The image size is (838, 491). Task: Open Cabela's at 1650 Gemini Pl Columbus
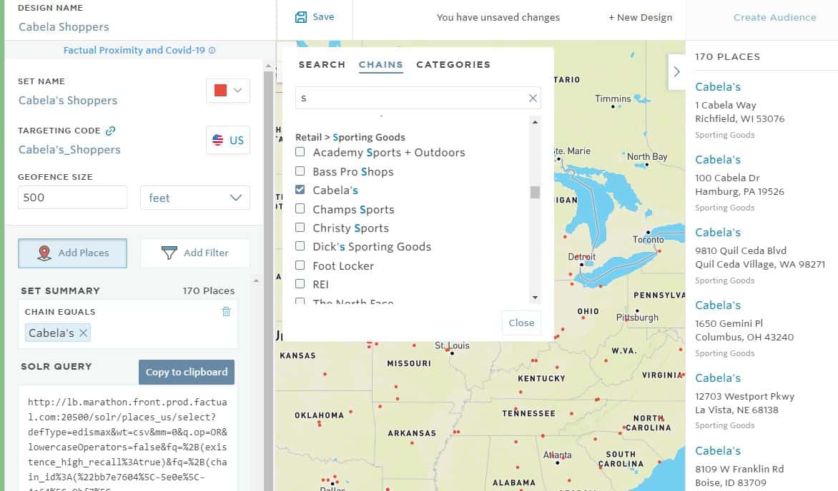(718, 305)
